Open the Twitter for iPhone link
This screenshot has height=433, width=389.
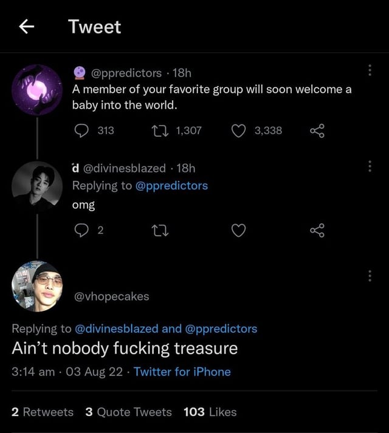182,372
